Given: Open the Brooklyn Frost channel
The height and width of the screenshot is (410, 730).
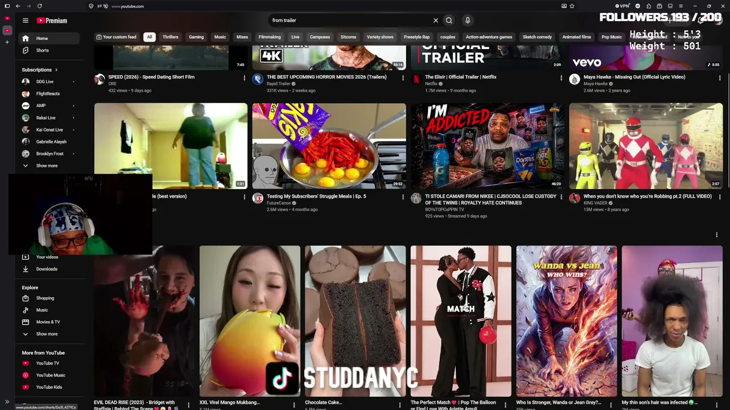Looking at the screenshot, I should click(50, 154).
